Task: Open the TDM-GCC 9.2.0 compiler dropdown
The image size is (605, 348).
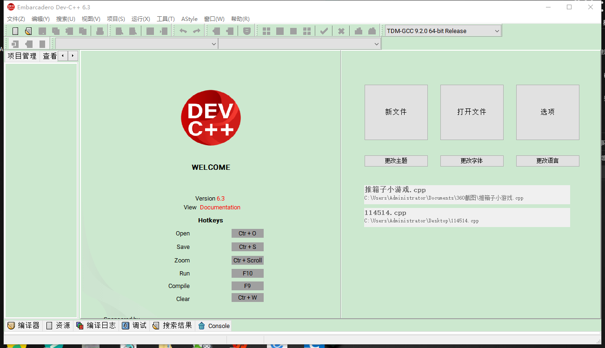Action: (443, 31)
